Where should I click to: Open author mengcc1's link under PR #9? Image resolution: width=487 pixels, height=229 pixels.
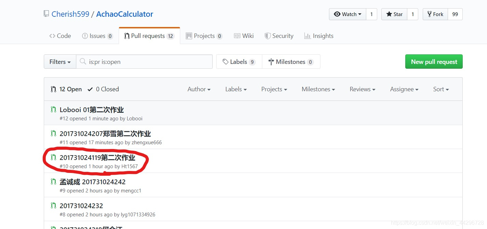[x=131, y=191]
